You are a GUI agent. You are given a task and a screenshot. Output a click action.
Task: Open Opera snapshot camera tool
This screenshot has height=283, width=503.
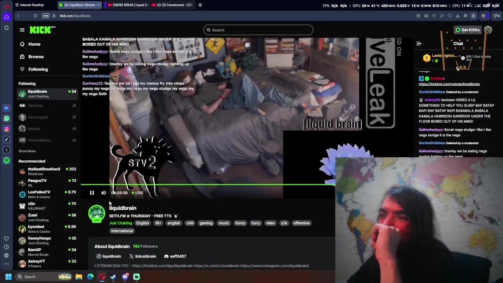(x=426, y=16)
